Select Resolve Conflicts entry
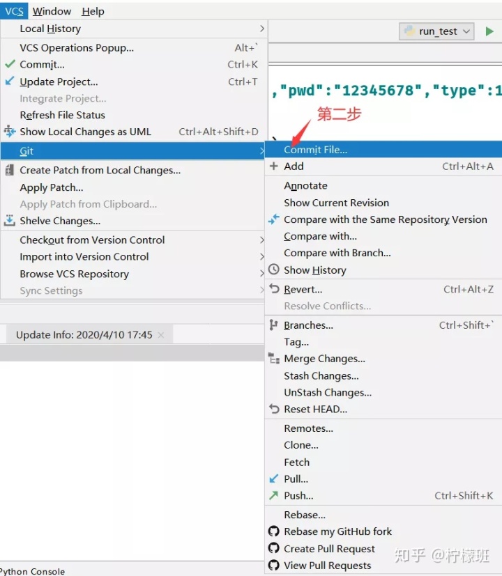This screenshot has height=576, width=502. [383, 306]
